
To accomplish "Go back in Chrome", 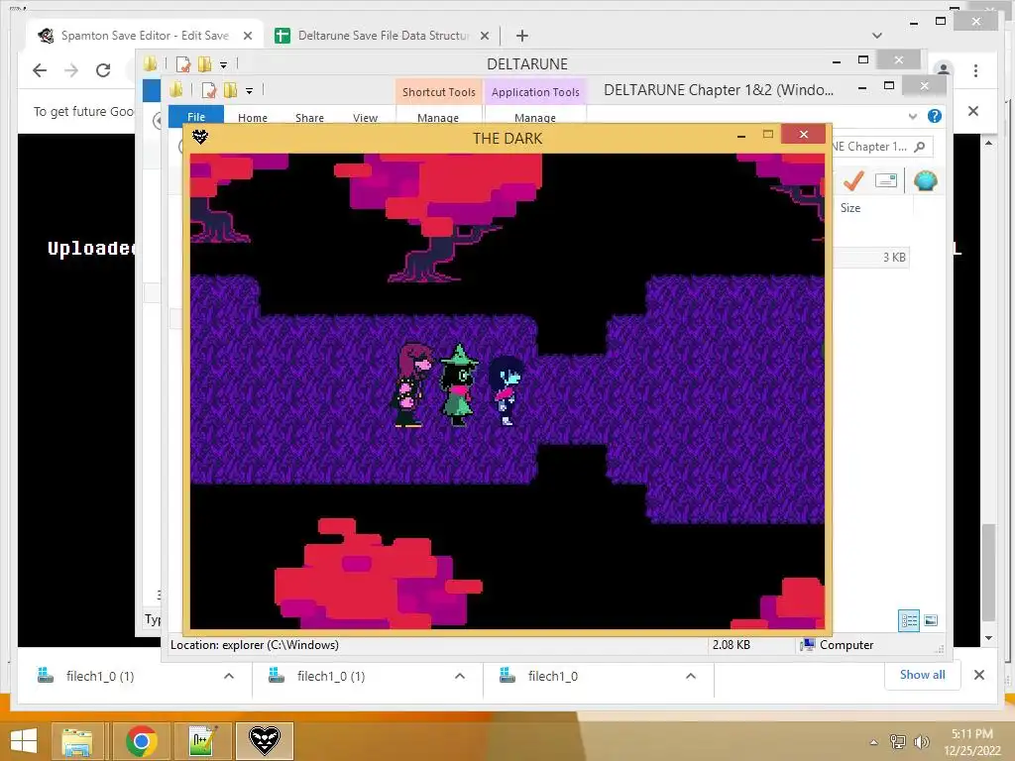I will 40,70.
